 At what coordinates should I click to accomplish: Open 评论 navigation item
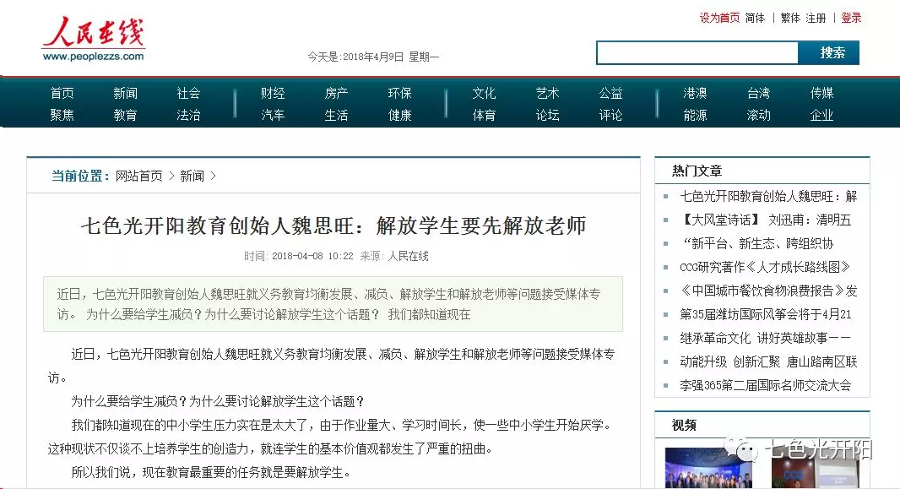610,115
